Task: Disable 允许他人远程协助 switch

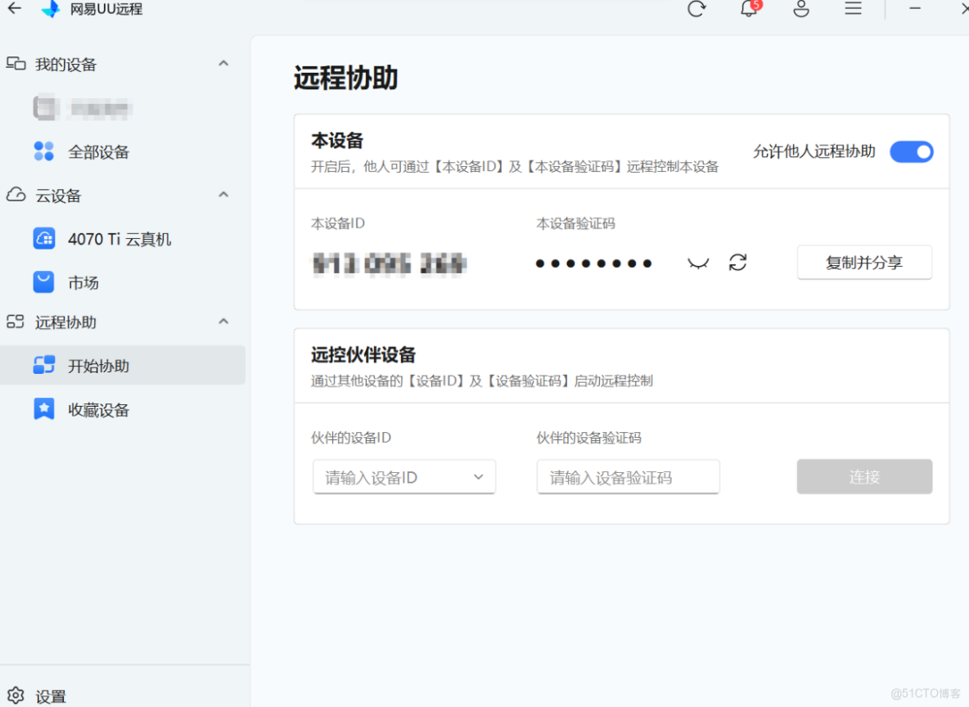Action: (911, 151)
